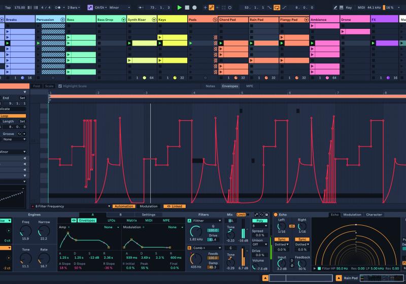
Task: Launch the top Ambience clip
Action: pos(312,26)
